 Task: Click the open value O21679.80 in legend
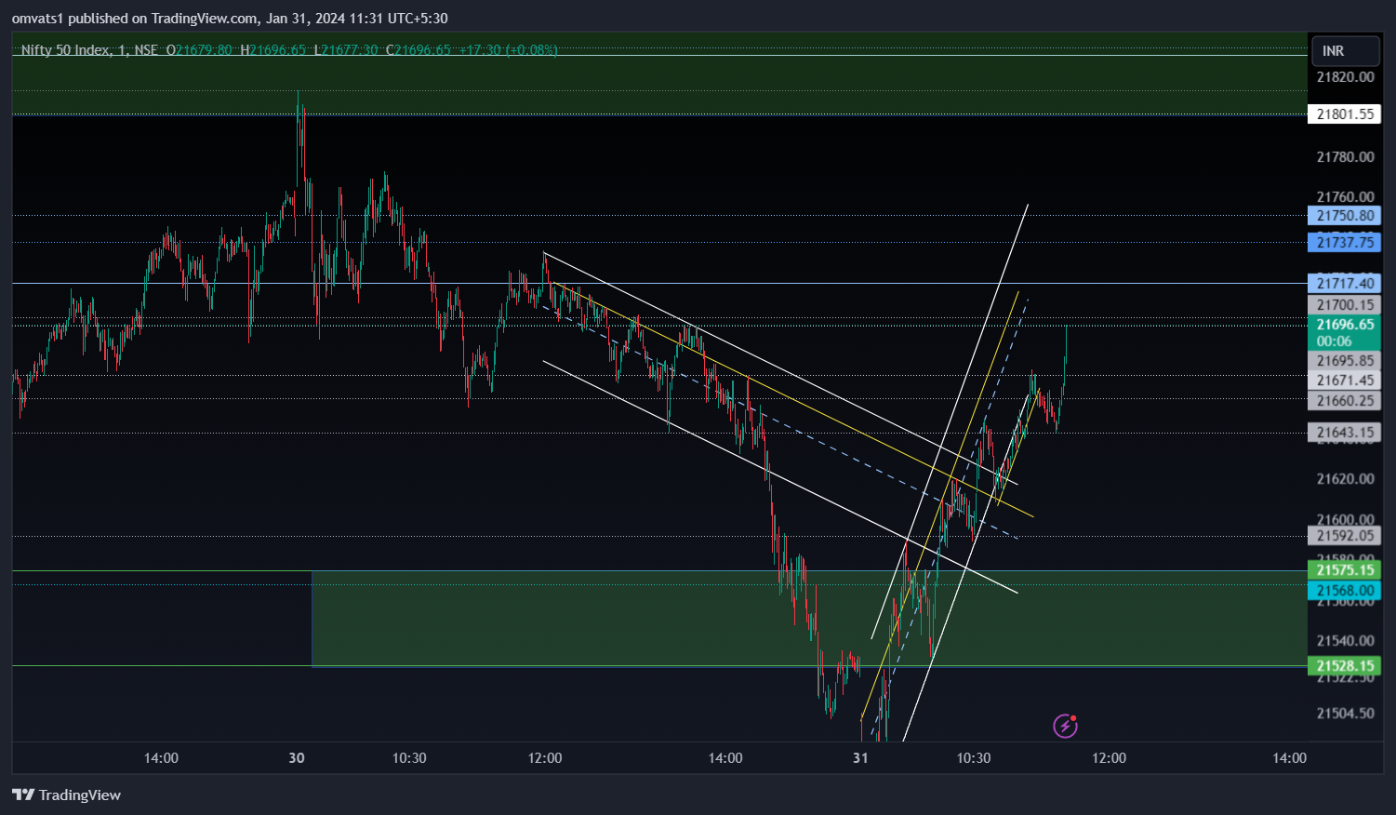click(x=199, y=50)
